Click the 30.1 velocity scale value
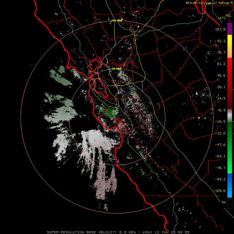 point(221,87)
